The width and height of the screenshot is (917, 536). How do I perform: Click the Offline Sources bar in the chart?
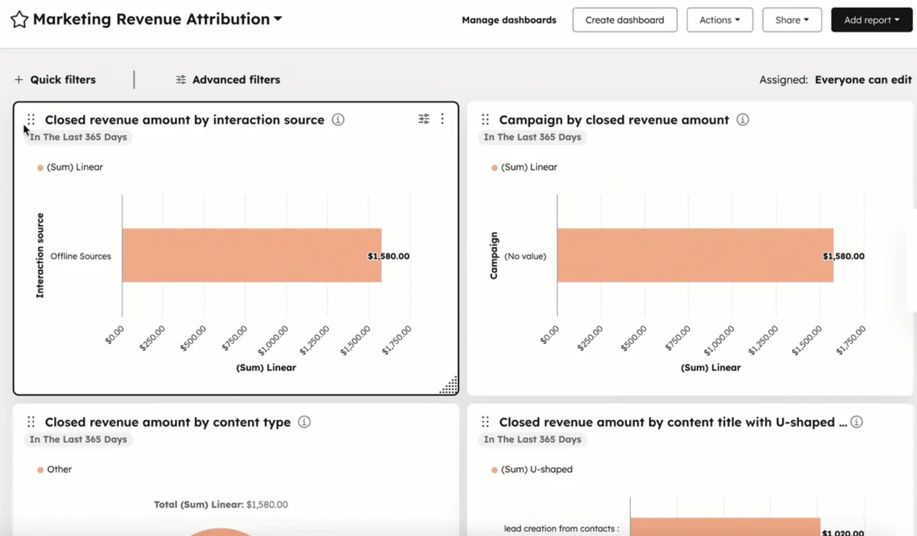(x=252, y=255)
